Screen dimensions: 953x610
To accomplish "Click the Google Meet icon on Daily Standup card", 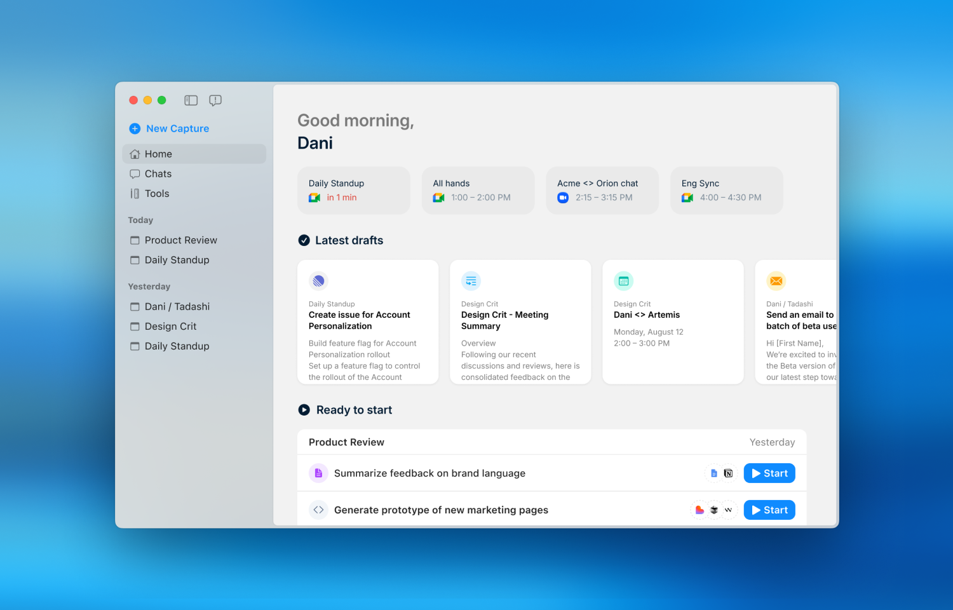I will (313, 198).
